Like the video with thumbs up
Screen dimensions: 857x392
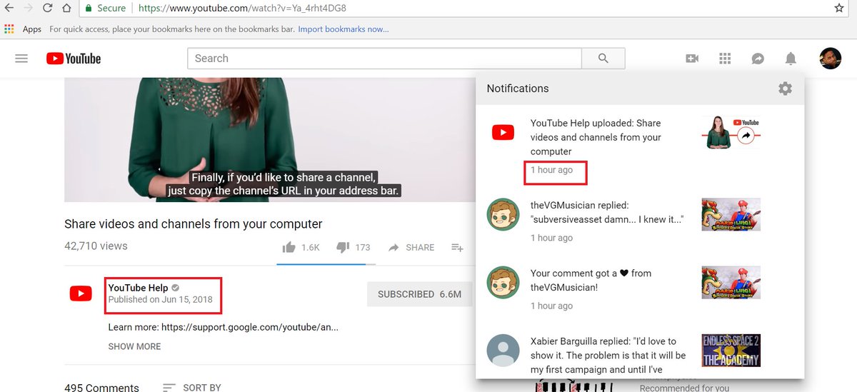[289, 247]
